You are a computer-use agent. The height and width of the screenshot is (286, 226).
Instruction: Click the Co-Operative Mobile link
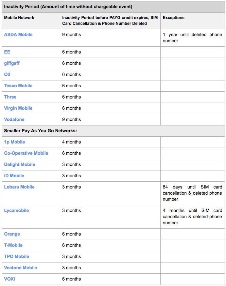(x=26, y=153)
